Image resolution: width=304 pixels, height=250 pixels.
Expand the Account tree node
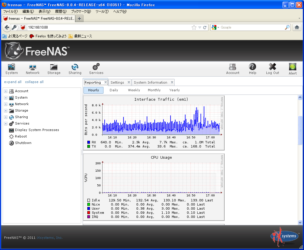coord(6,91)
